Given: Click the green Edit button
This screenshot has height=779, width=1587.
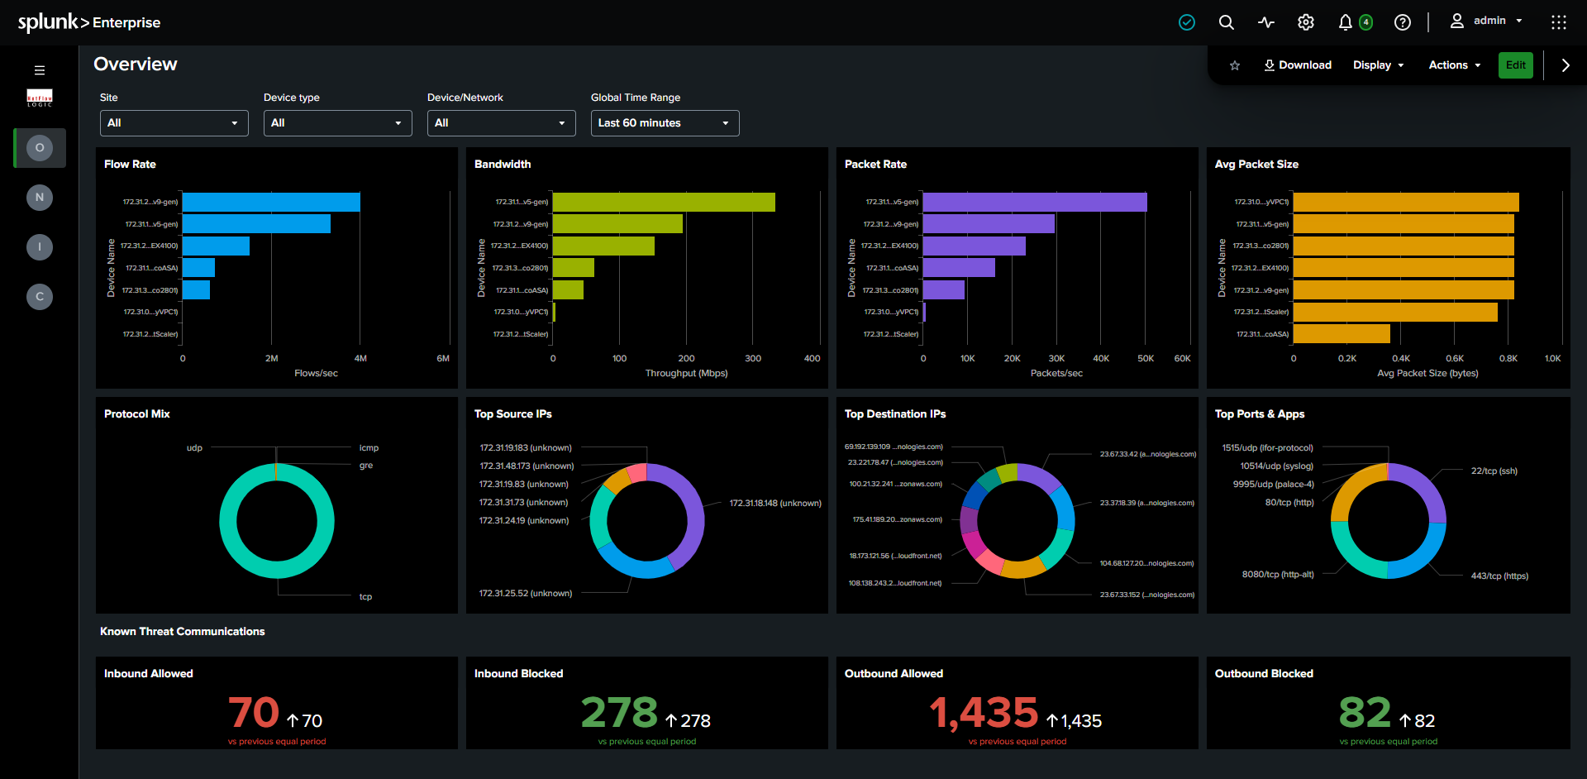Looking at the screenshot, I should coord(1516,65).
